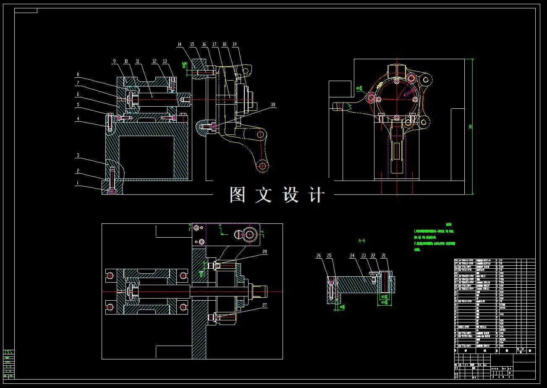Select part callout number 24
Viewport: 547px width, 388px height.
(352, 256)
